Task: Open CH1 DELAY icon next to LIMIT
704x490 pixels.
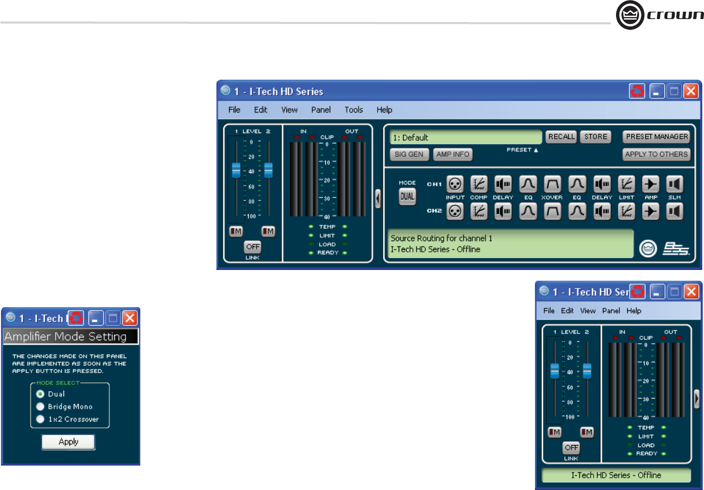Action: (602, 184)
